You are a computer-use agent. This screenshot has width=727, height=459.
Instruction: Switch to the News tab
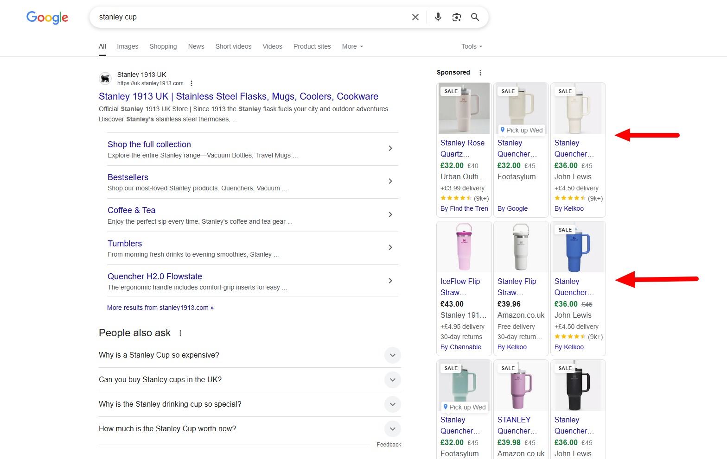tap(196, 46)
